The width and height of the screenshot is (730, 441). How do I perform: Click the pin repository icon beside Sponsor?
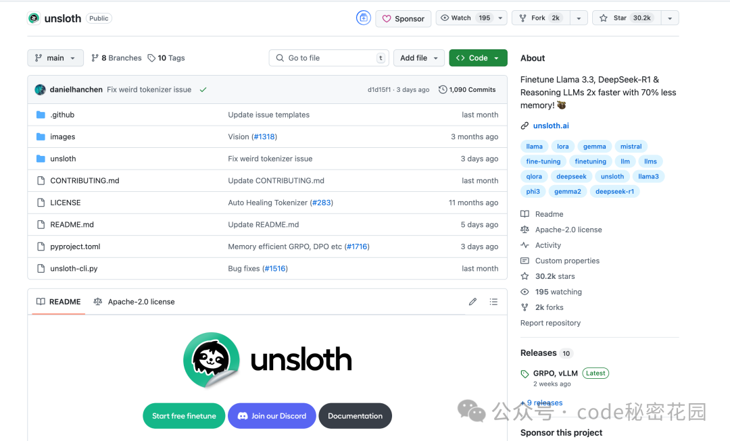click(363, 18)
